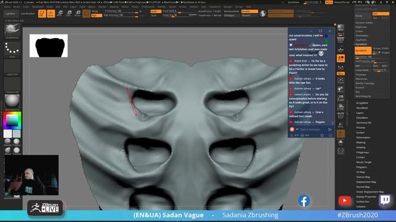Expand the ClayPolish section
This screenshot has width=396, height=222.
click(x=361, y=39)
